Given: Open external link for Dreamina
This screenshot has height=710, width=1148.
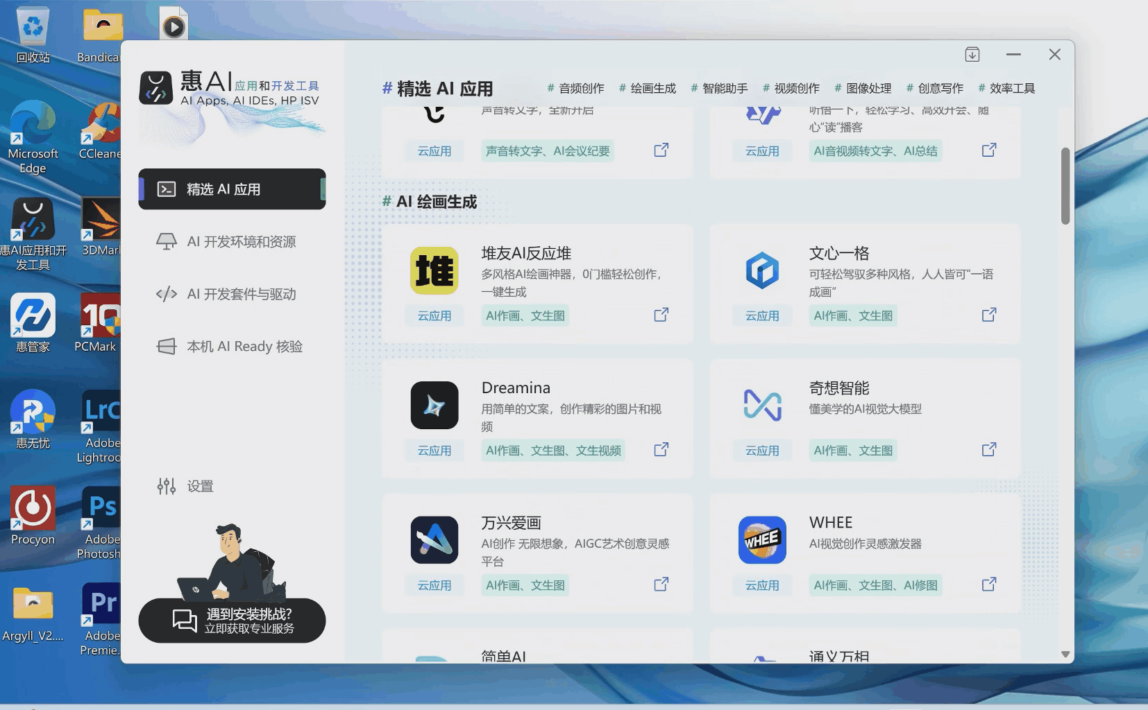Looking at the screenshot, I should coord(661,449).
